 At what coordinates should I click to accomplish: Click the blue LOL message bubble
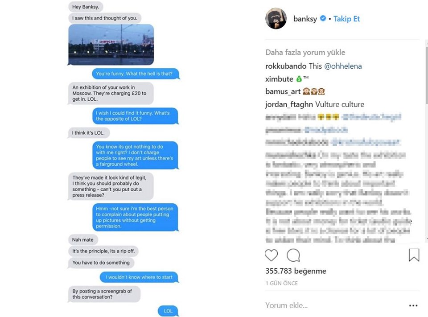168,311
